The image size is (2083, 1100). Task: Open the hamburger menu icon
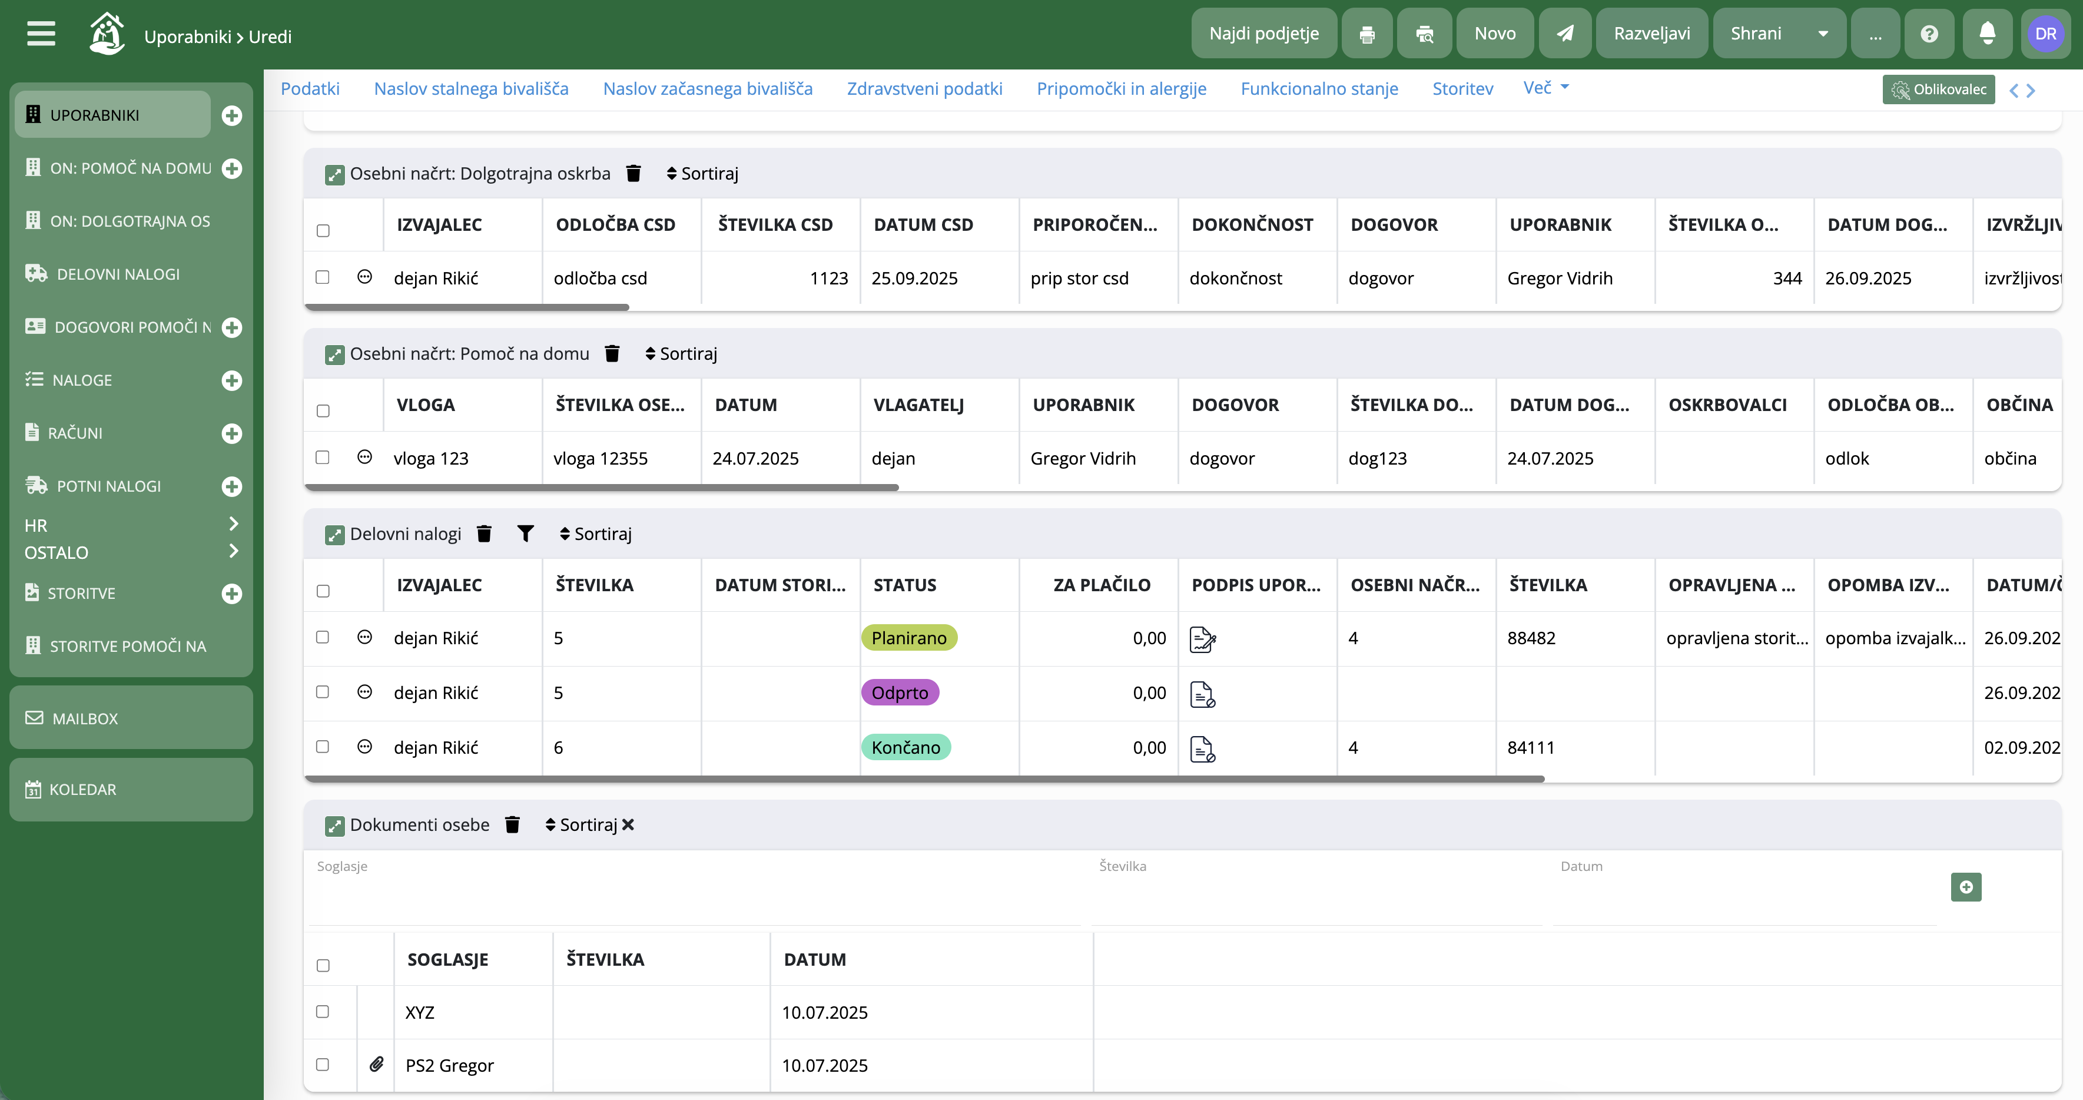41,34
